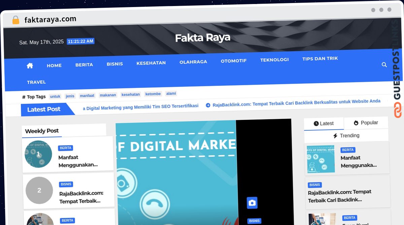This screenshot has height=225, width=404.
Task: Click BERITA badge on the third sidebar post
Action: [350, 218]
